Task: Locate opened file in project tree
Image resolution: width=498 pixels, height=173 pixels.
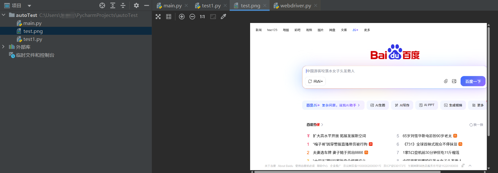Action: click(102, 5)
